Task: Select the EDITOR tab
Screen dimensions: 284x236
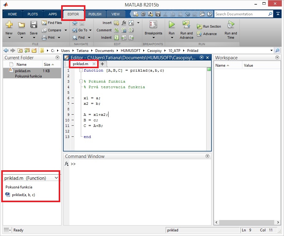Action: [73, 14]
